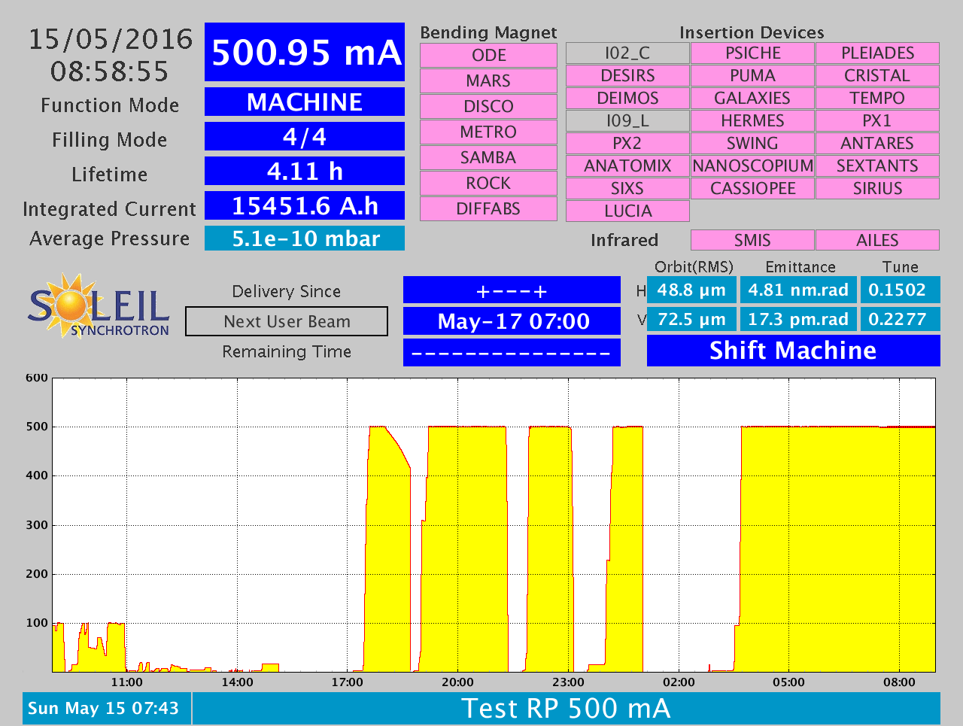Click the 08:58:55 clock display

pyautogui.click(x=110, y=71)
